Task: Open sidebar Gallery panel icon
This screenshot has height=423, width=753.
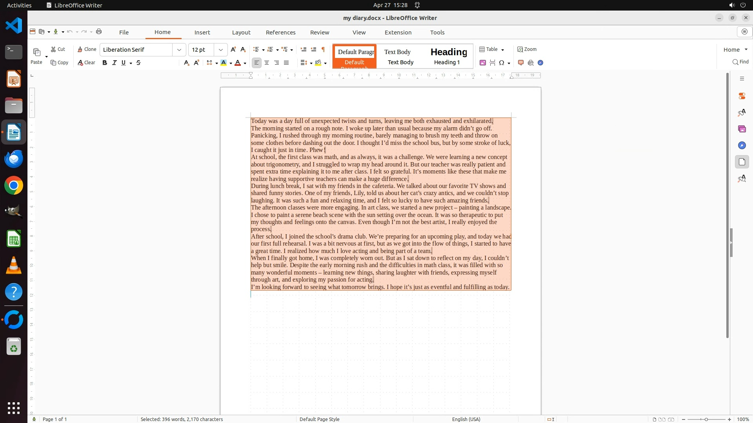Action: click(742, 129)
